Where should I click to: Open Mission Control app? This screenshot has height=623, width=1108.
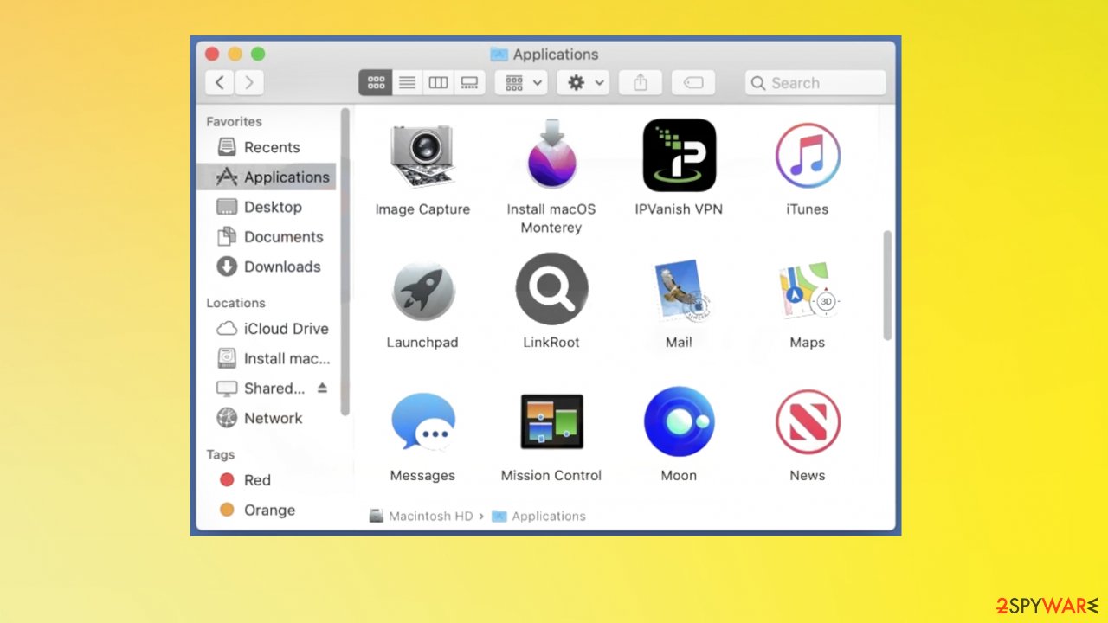pyautogui.click(x=551, y=422)
